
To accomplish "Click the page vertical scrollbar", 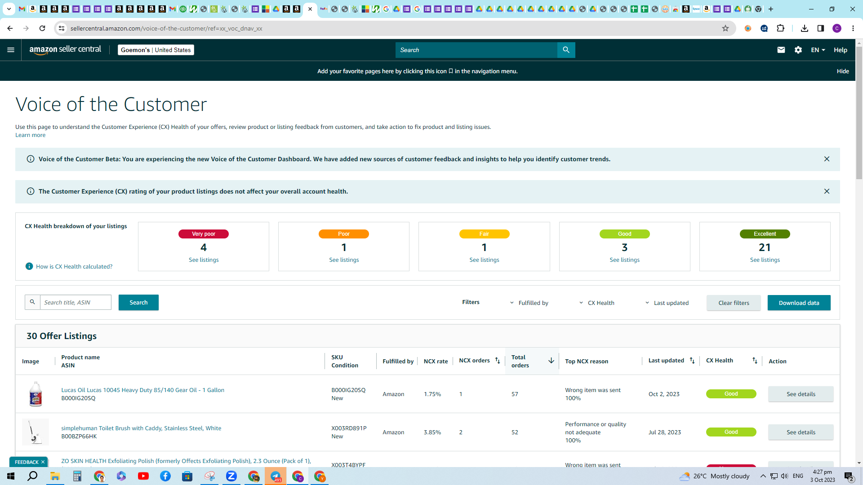I will (x=859, y=112).
